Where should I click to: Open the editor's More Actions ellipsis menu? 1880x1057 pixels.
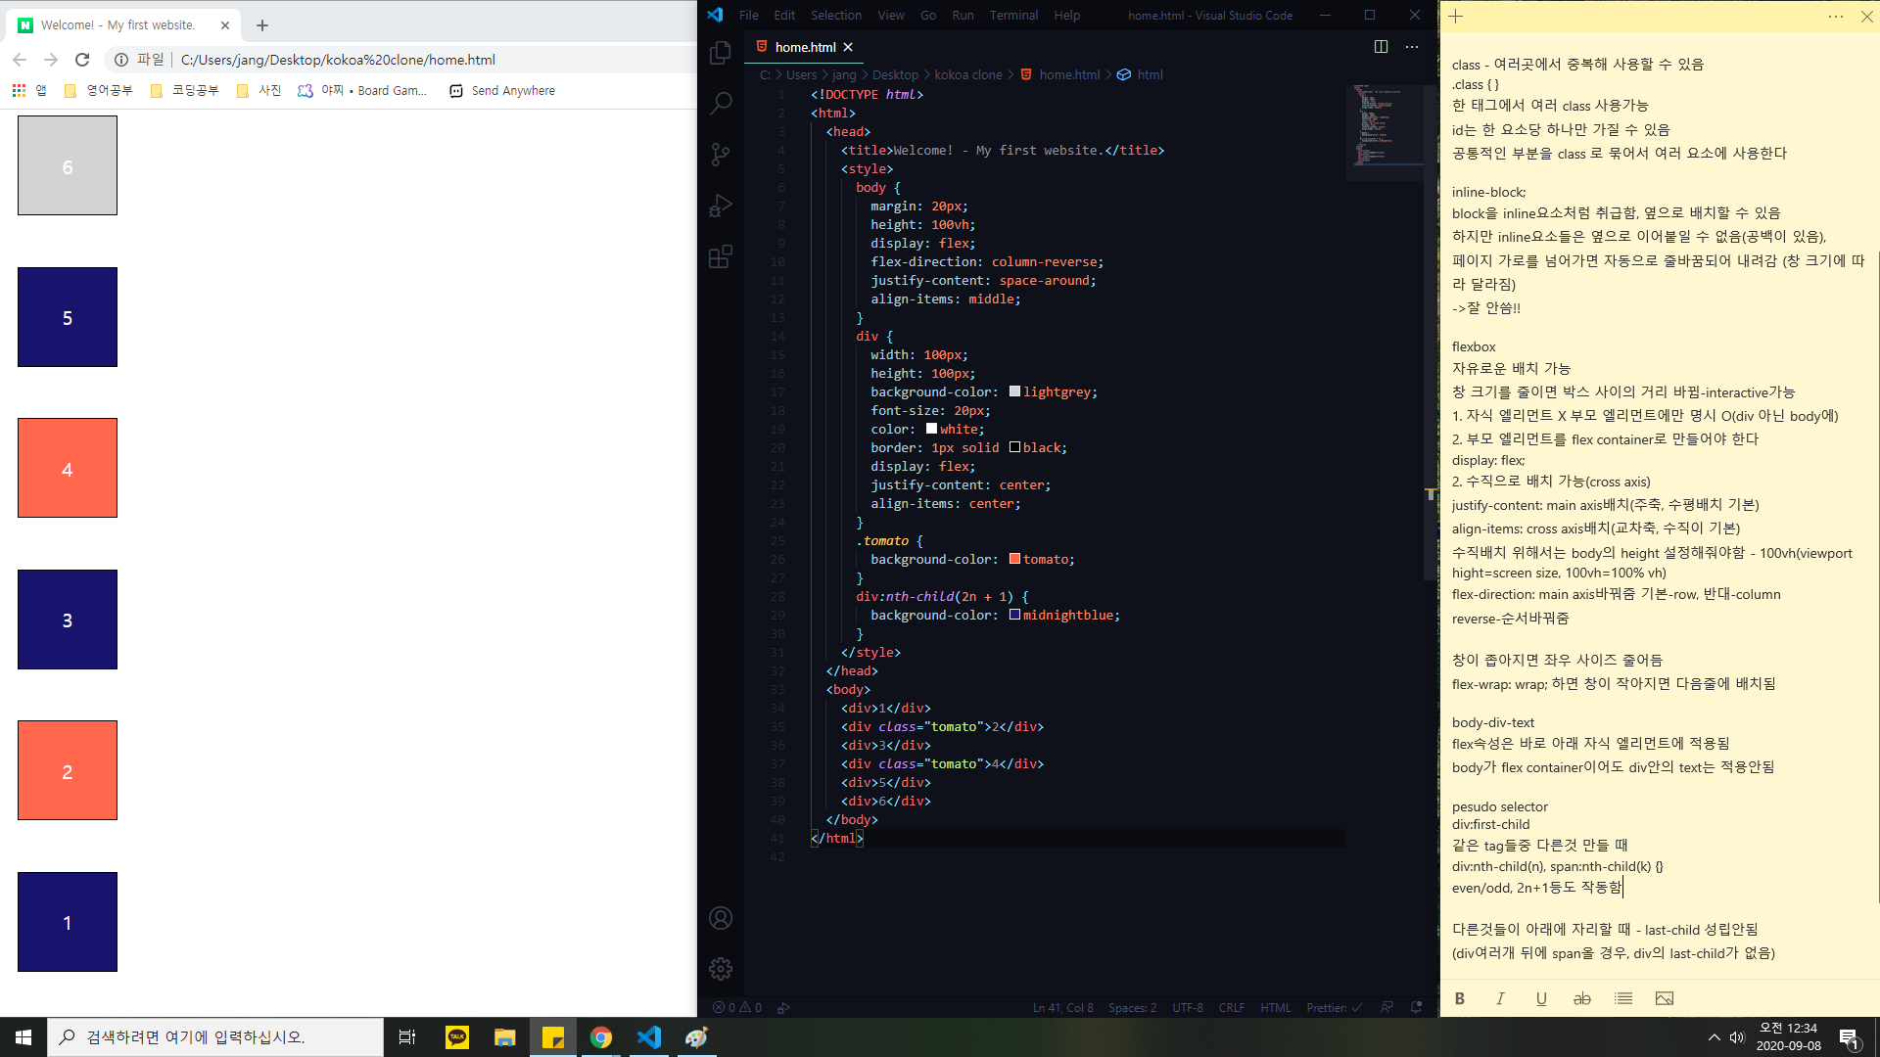pyautogui.click(x=1412, y=47)
